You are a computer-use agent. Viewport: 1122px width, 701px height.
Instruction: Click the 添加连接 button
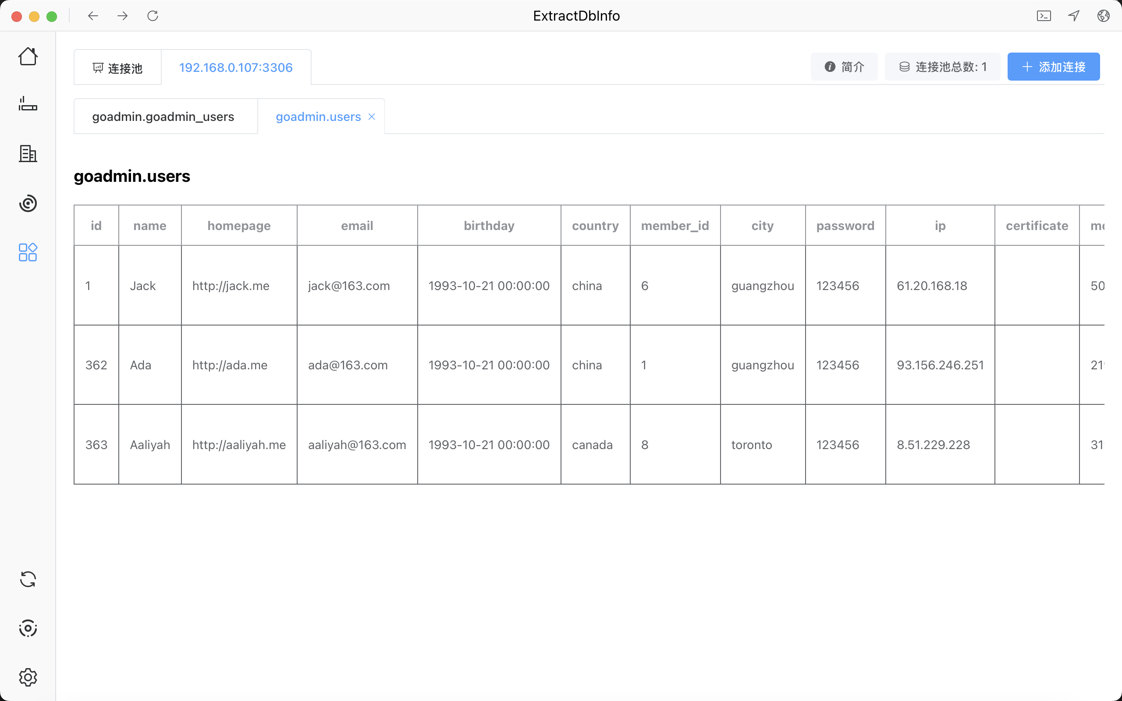coord(1053,67)
